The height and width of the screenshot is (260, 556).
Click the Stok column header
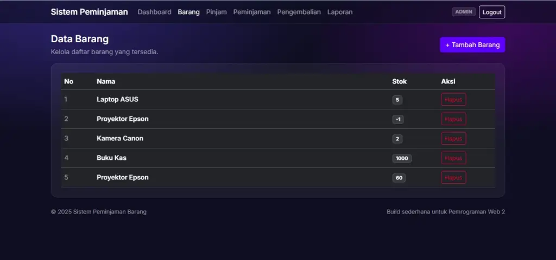coord(399,82)
